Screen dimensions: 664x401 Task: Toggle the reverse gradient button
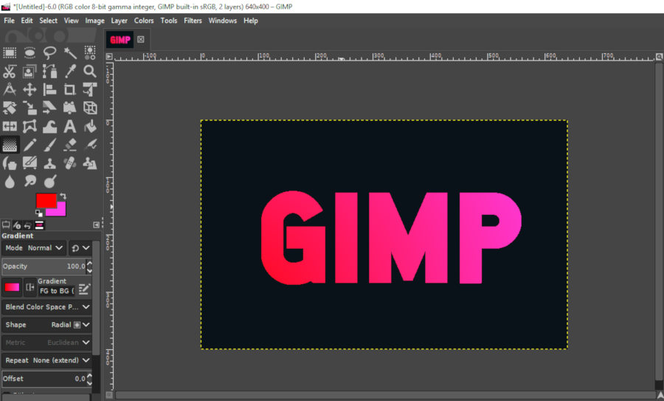(x=30, y=287)
